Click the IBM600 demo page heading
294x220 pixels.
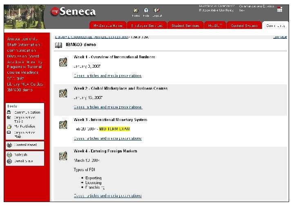[81, 44]
